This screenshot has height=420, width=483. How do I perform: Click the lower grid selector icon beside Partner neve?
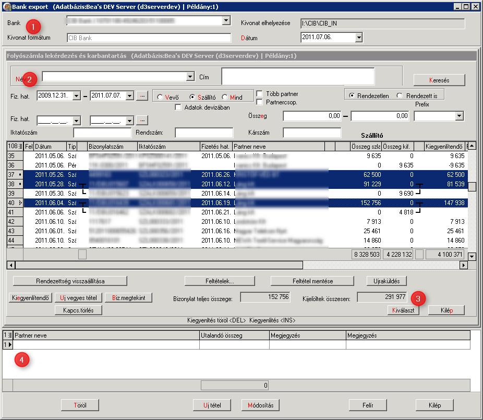pos(10,335)
